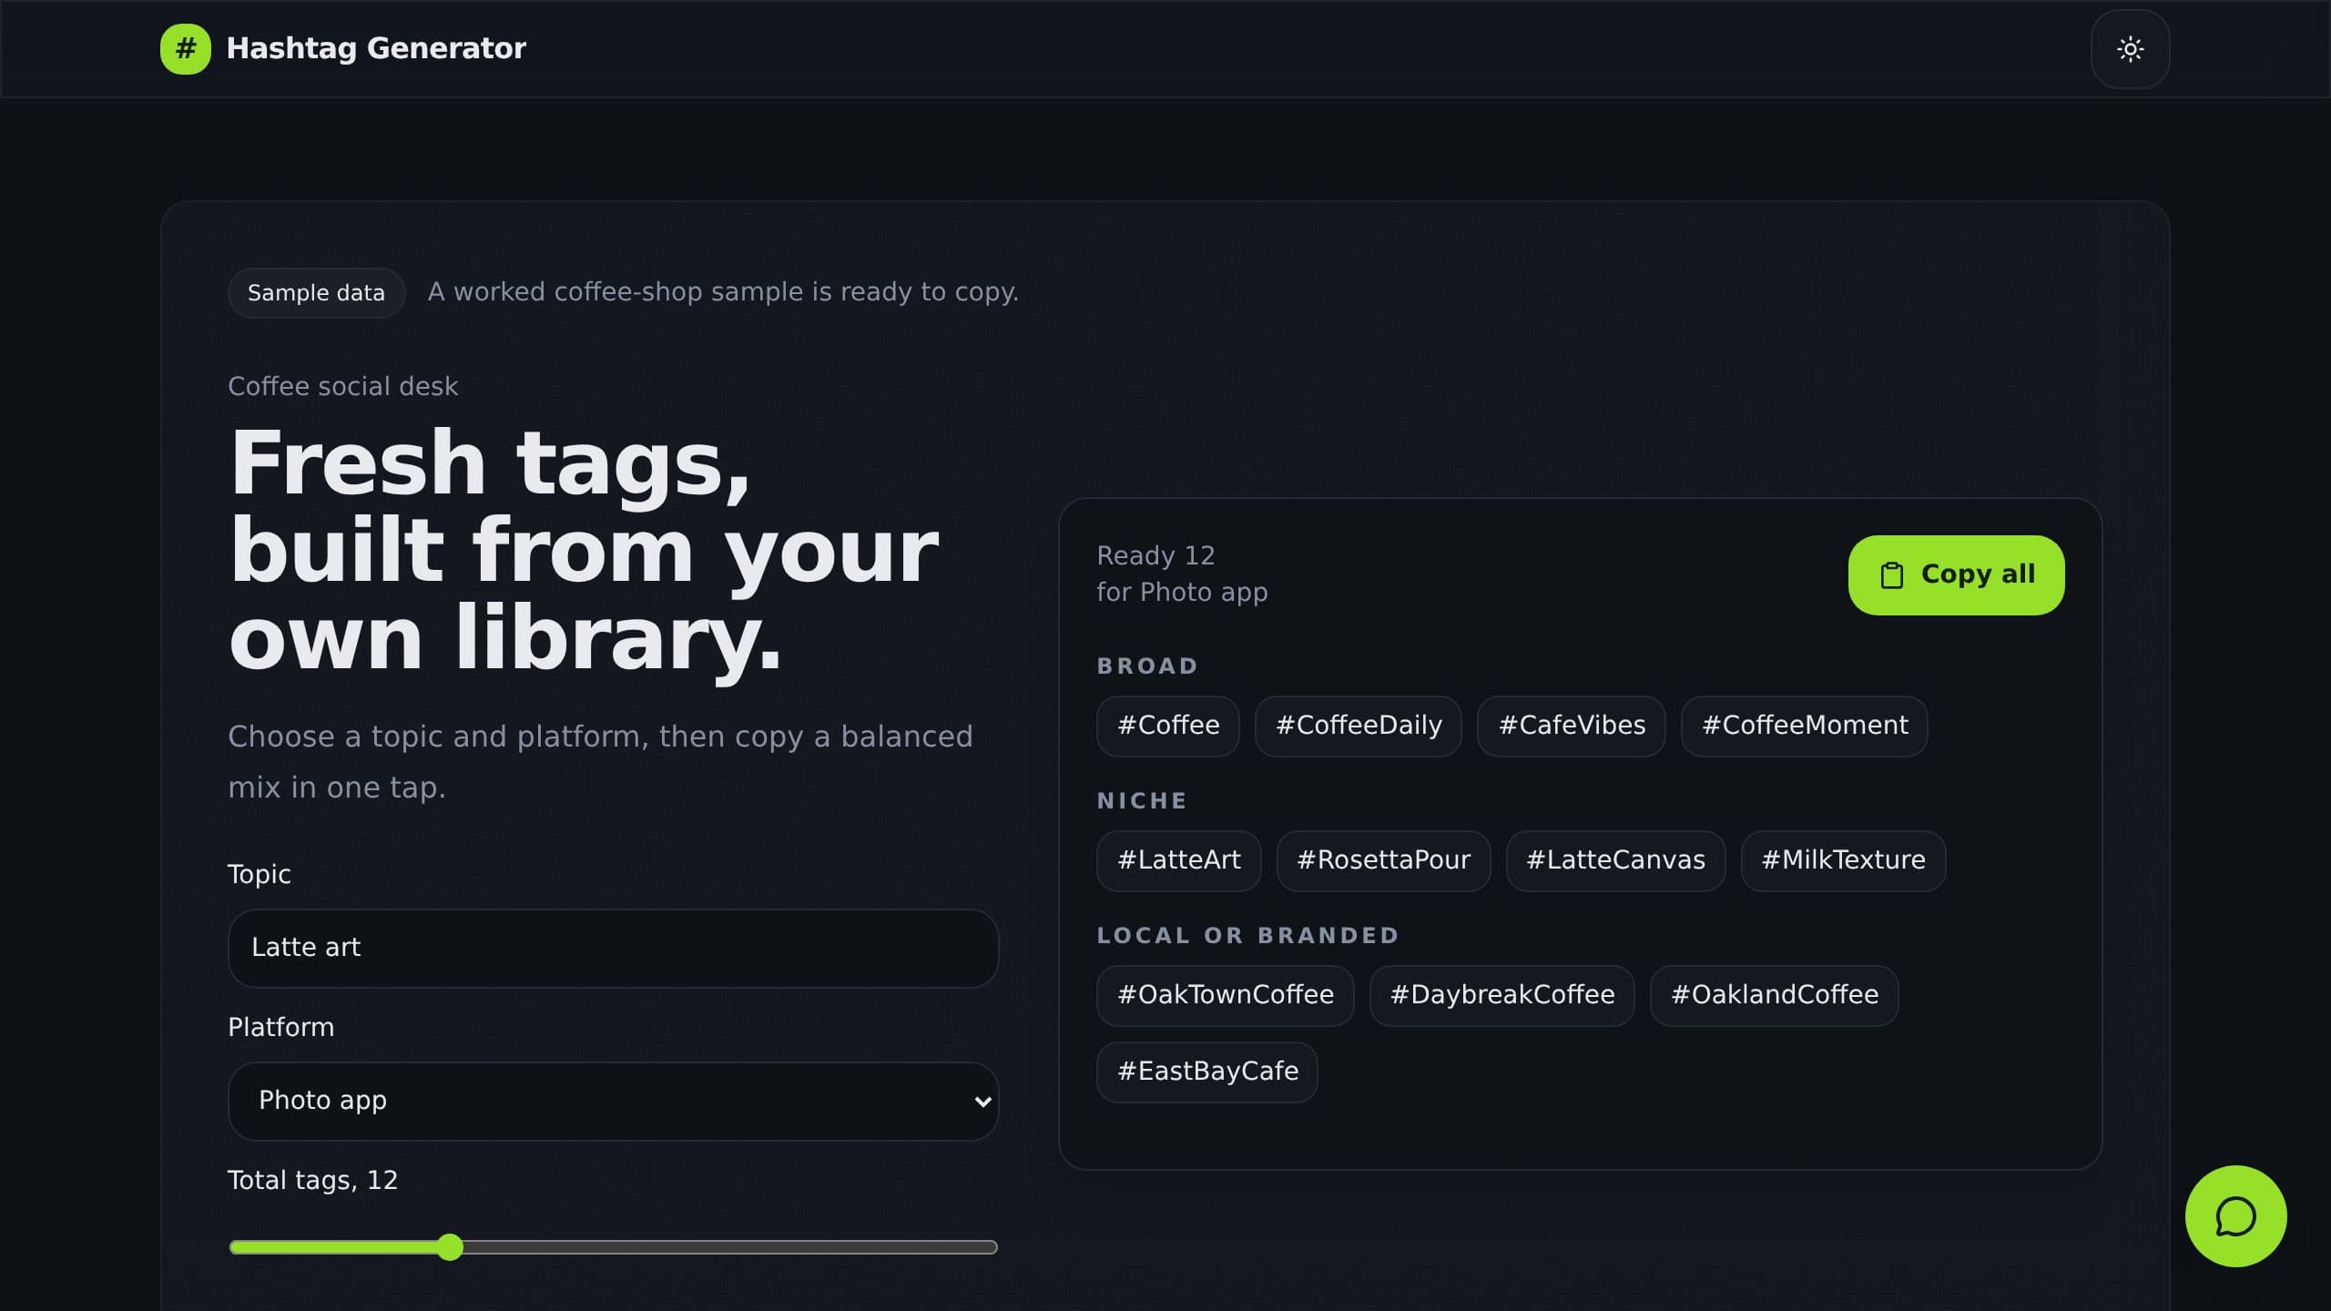This screenshot has width=2331, height=1311.
Task: Select the #DaybreakCoffee tag chip
Action: pyautogui.click(x=1502, y=995)
